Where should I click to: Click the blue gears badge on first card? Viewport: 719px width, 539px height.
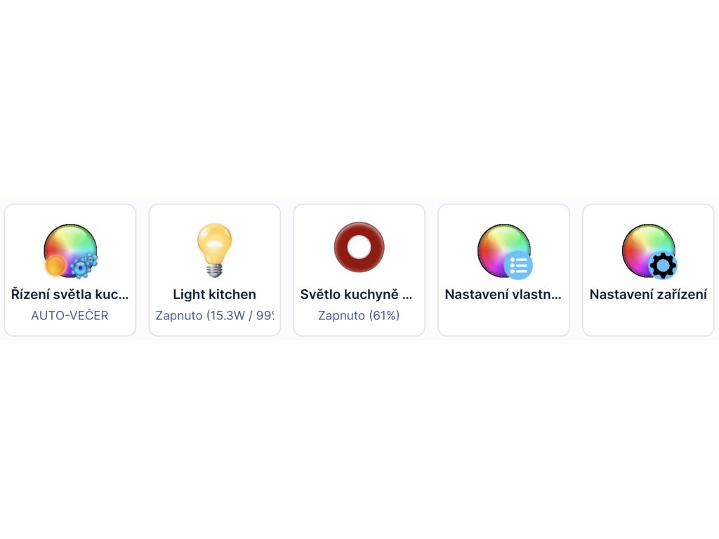point(84,265)
